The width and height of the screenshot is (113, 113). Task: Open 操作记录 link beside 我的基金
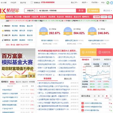(22, 31)
